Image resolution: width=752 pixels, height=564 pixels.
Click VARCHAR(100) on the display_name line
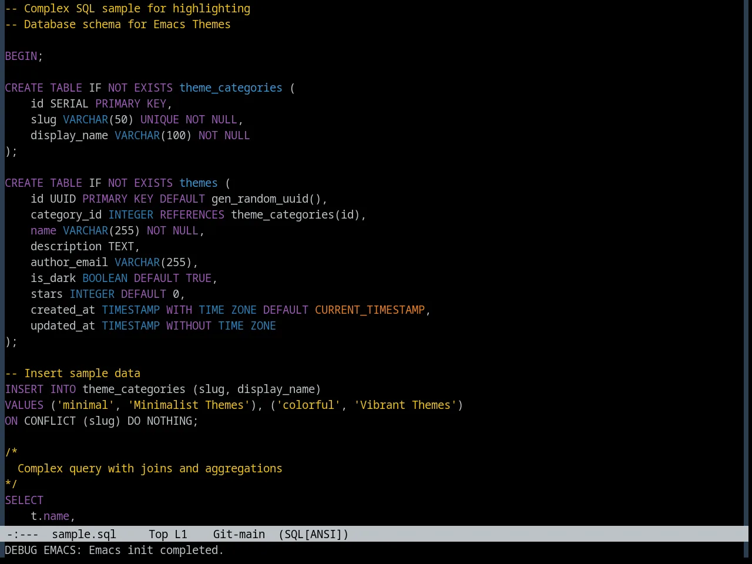click(153, 135)
